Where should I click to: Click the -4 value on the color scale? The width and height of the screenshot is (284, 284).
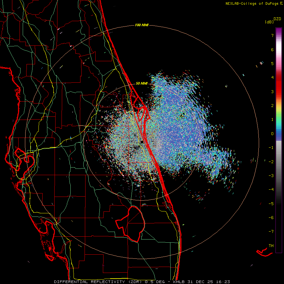[x=271, y=190]
